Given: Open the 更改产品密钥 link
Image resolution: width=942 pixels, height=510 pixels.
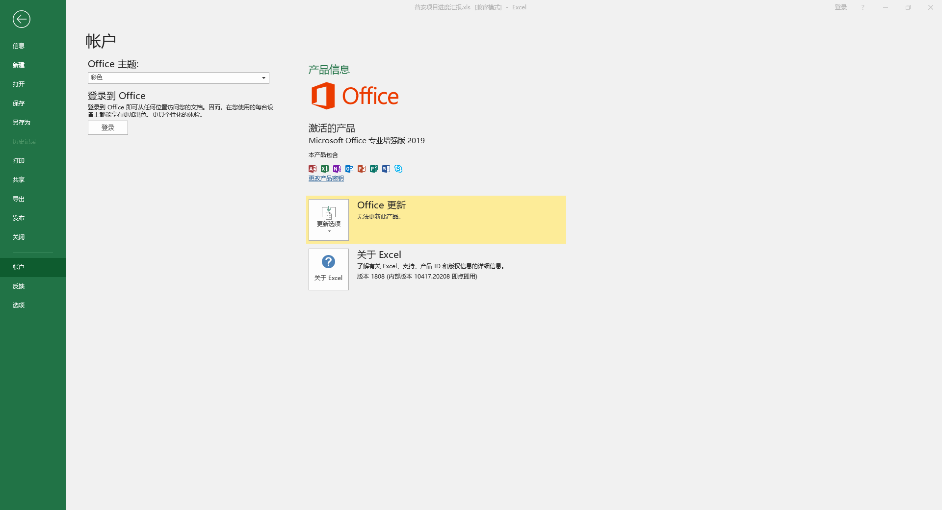Looking at the screenshot, I should pos(326,178).
